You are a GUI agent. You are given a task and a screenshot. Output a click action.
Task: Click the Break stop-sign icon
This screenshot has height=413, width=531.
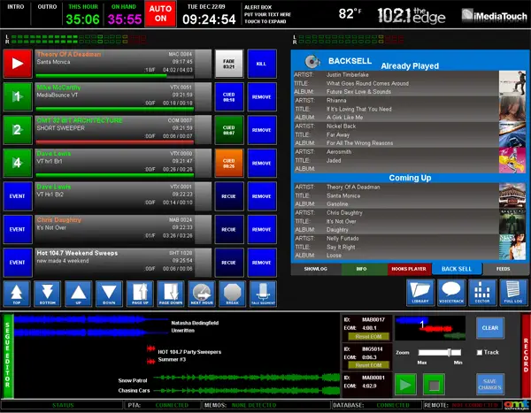point(232,294)
